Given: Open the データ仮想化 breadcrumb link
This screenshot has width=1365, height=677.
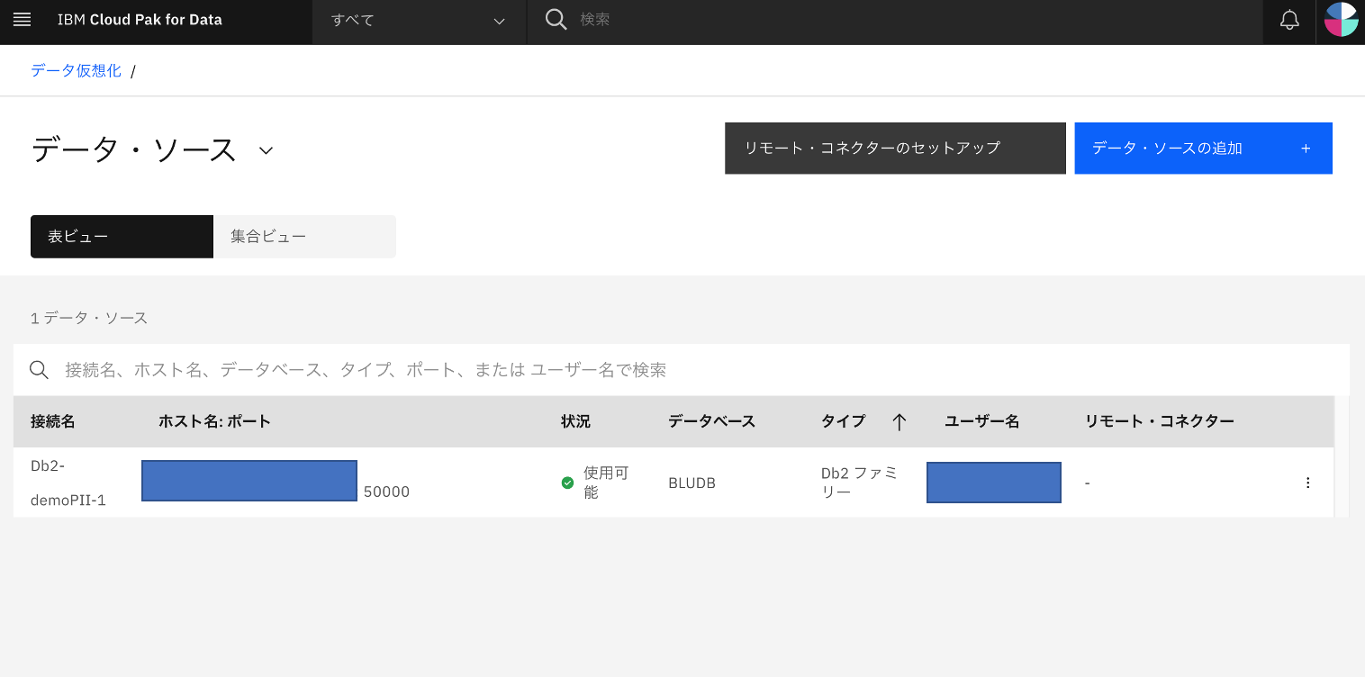Looking at the screenshot, I should pyautogui.click(x=75, y=69).
